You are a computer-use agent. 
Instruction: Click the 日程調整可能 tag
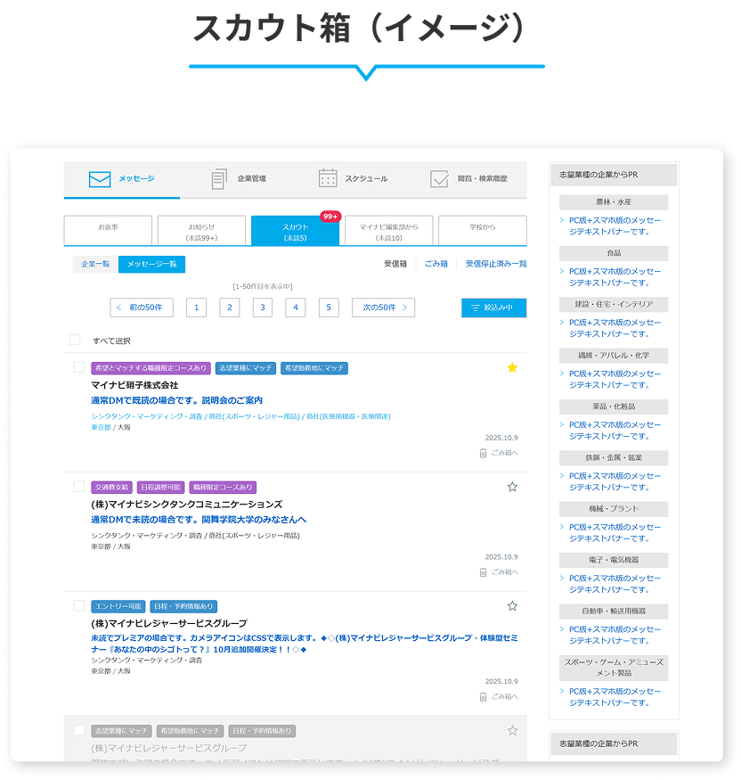[161, 488]
